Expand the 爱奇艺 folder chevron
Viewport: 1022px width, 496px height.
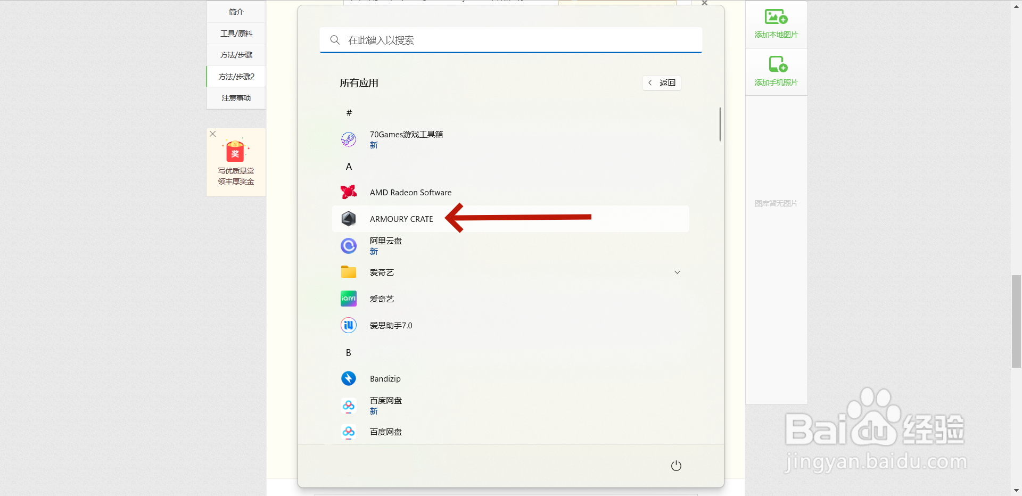click(x=677, y=272)
